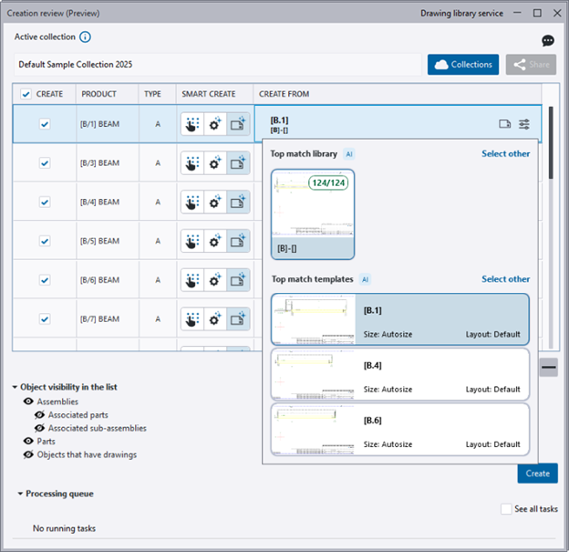Select drawing template icon in B/1 row

pos(238,124)
